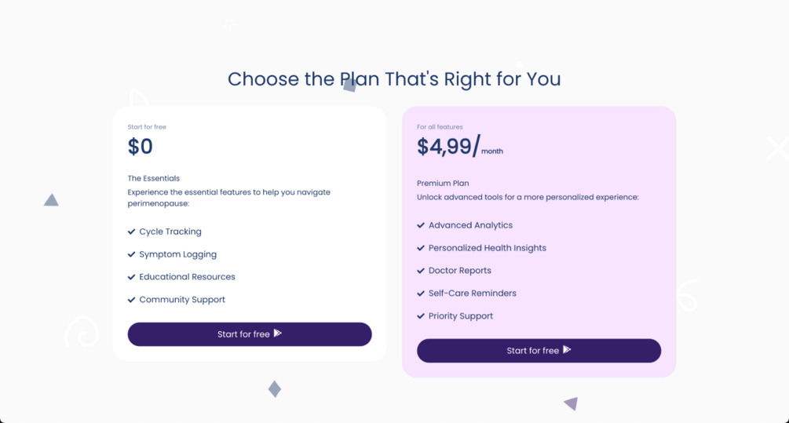Click the "Choose the Plan That's Right for You" heading
This screenshot has height=423, width=789.
point(394,79)
